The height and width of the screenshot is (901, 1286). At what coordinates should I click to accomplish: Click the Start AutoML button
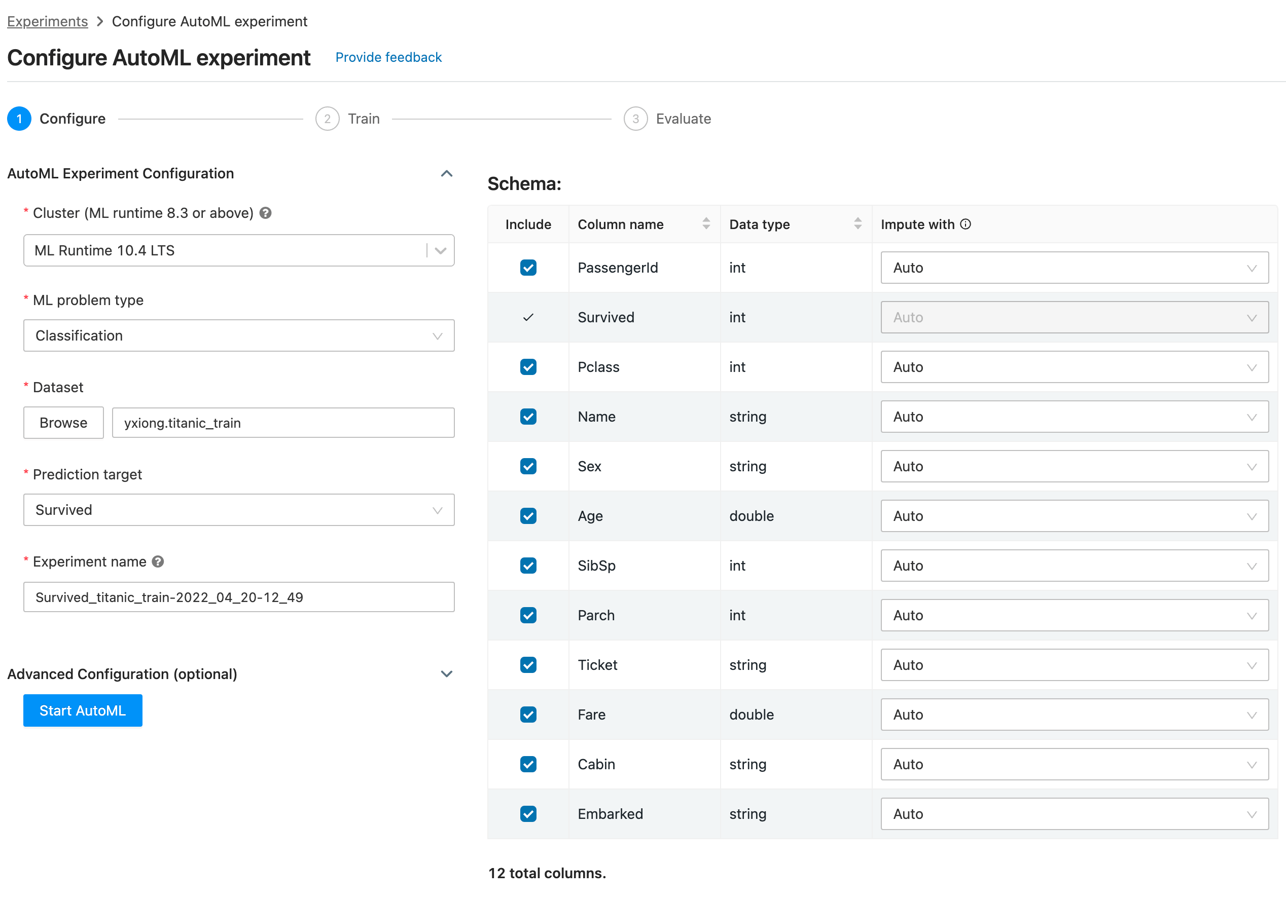point(83,710)
